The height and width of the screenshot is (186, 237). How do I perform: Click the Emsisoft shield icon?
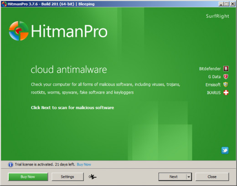pos(226,85)
